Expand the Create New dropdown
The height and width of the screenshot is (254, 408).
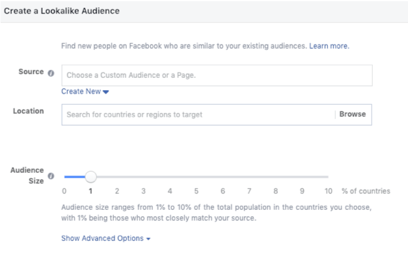[85, 92]
